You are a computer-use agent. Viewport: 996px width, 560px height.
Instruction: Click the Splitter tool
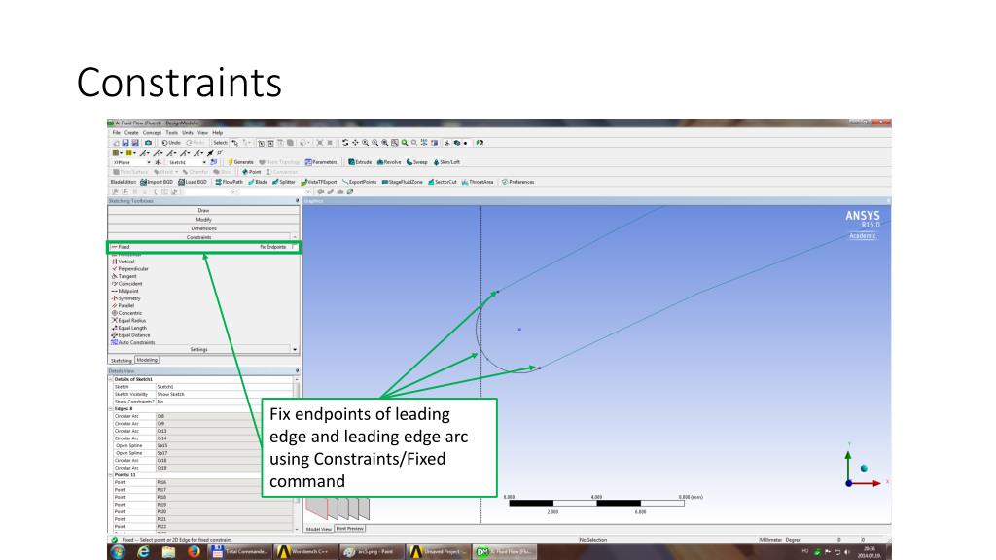(283, 182)
